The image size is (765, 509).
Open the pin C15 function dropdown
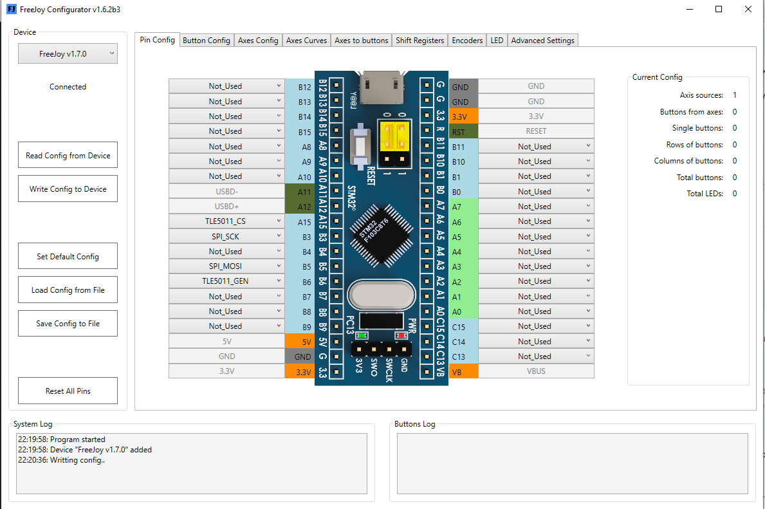pos(536,326)
